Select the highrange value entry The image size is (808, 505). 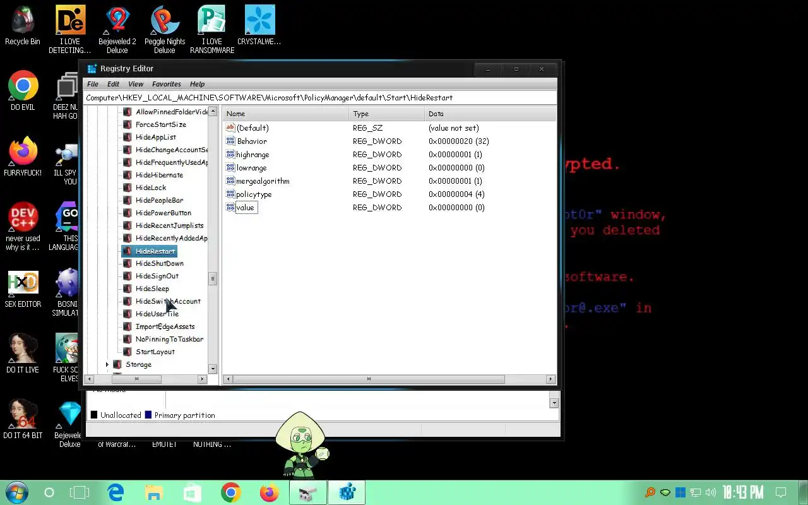point(252,154)
